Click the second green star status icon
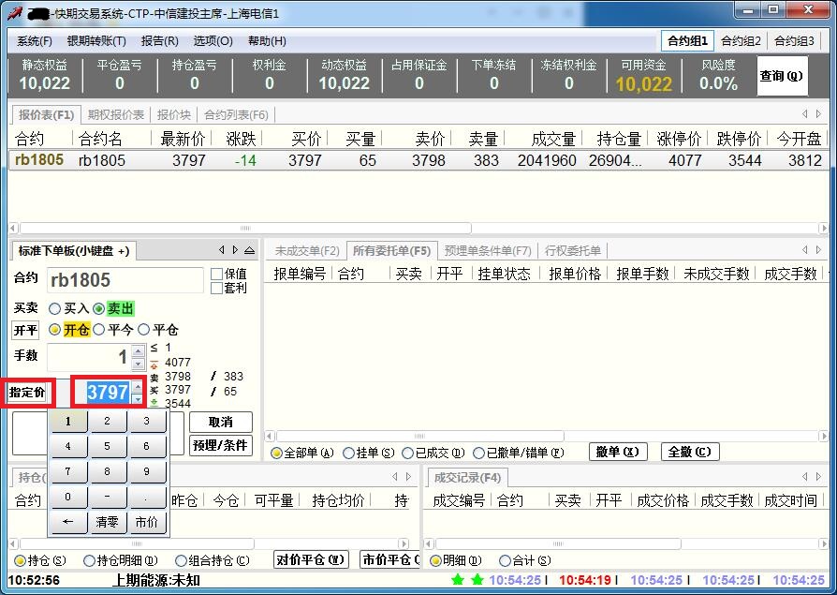This screenshot has width=837, height=595. click(x=477, y=579)
